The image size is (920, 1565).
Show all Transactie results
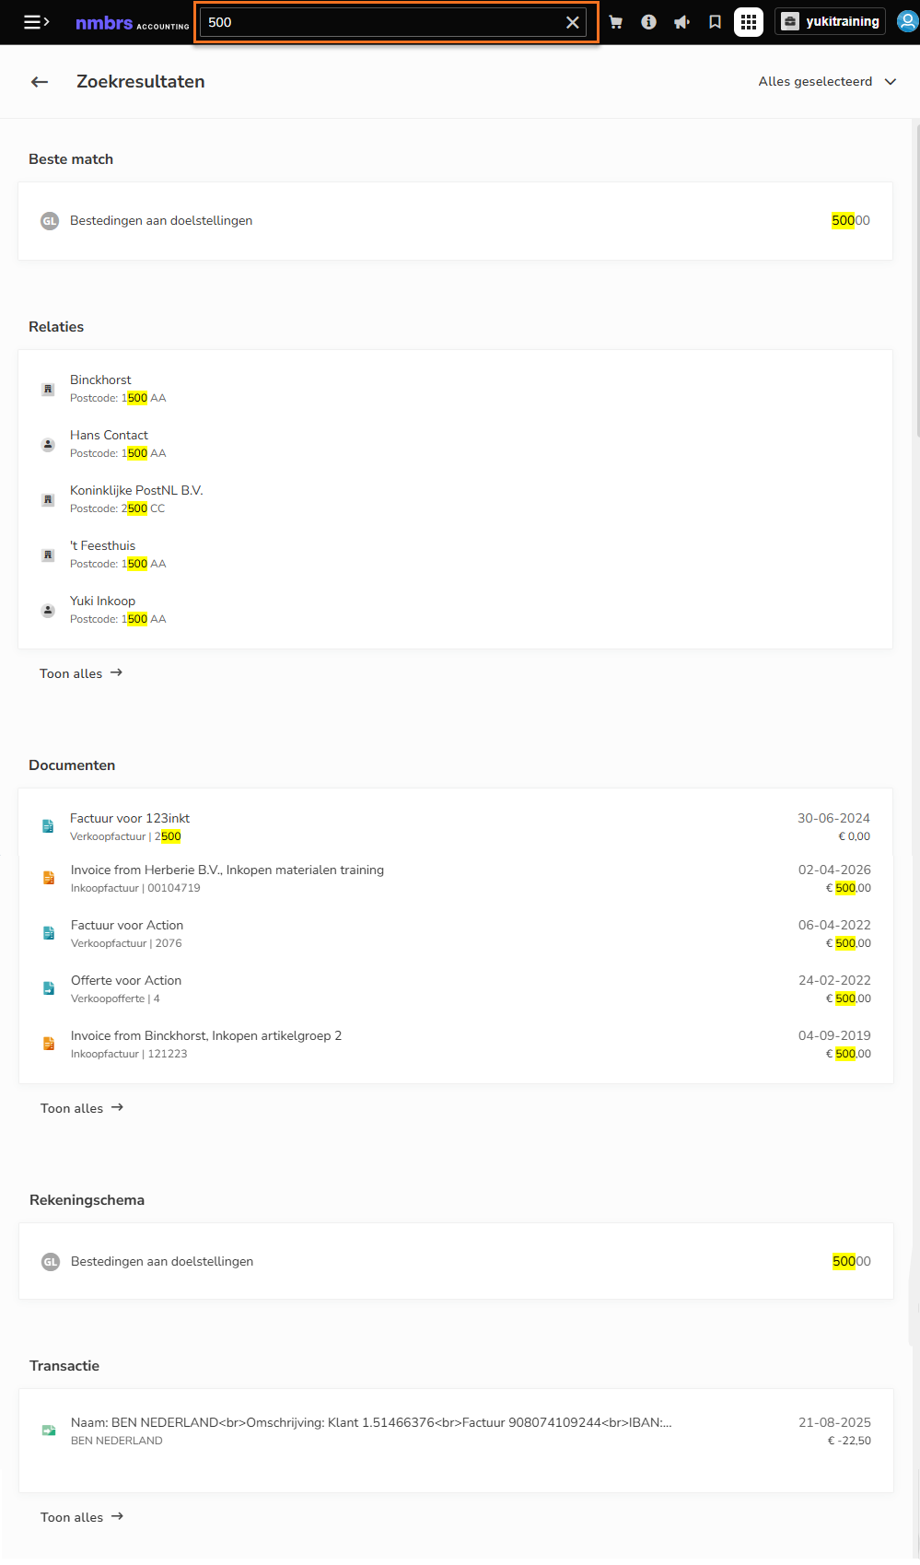82,1517
